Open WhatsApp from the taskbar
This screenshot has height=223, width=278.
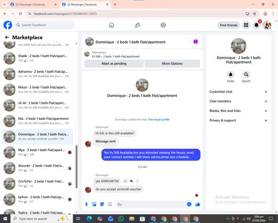(x=121, y=219)
